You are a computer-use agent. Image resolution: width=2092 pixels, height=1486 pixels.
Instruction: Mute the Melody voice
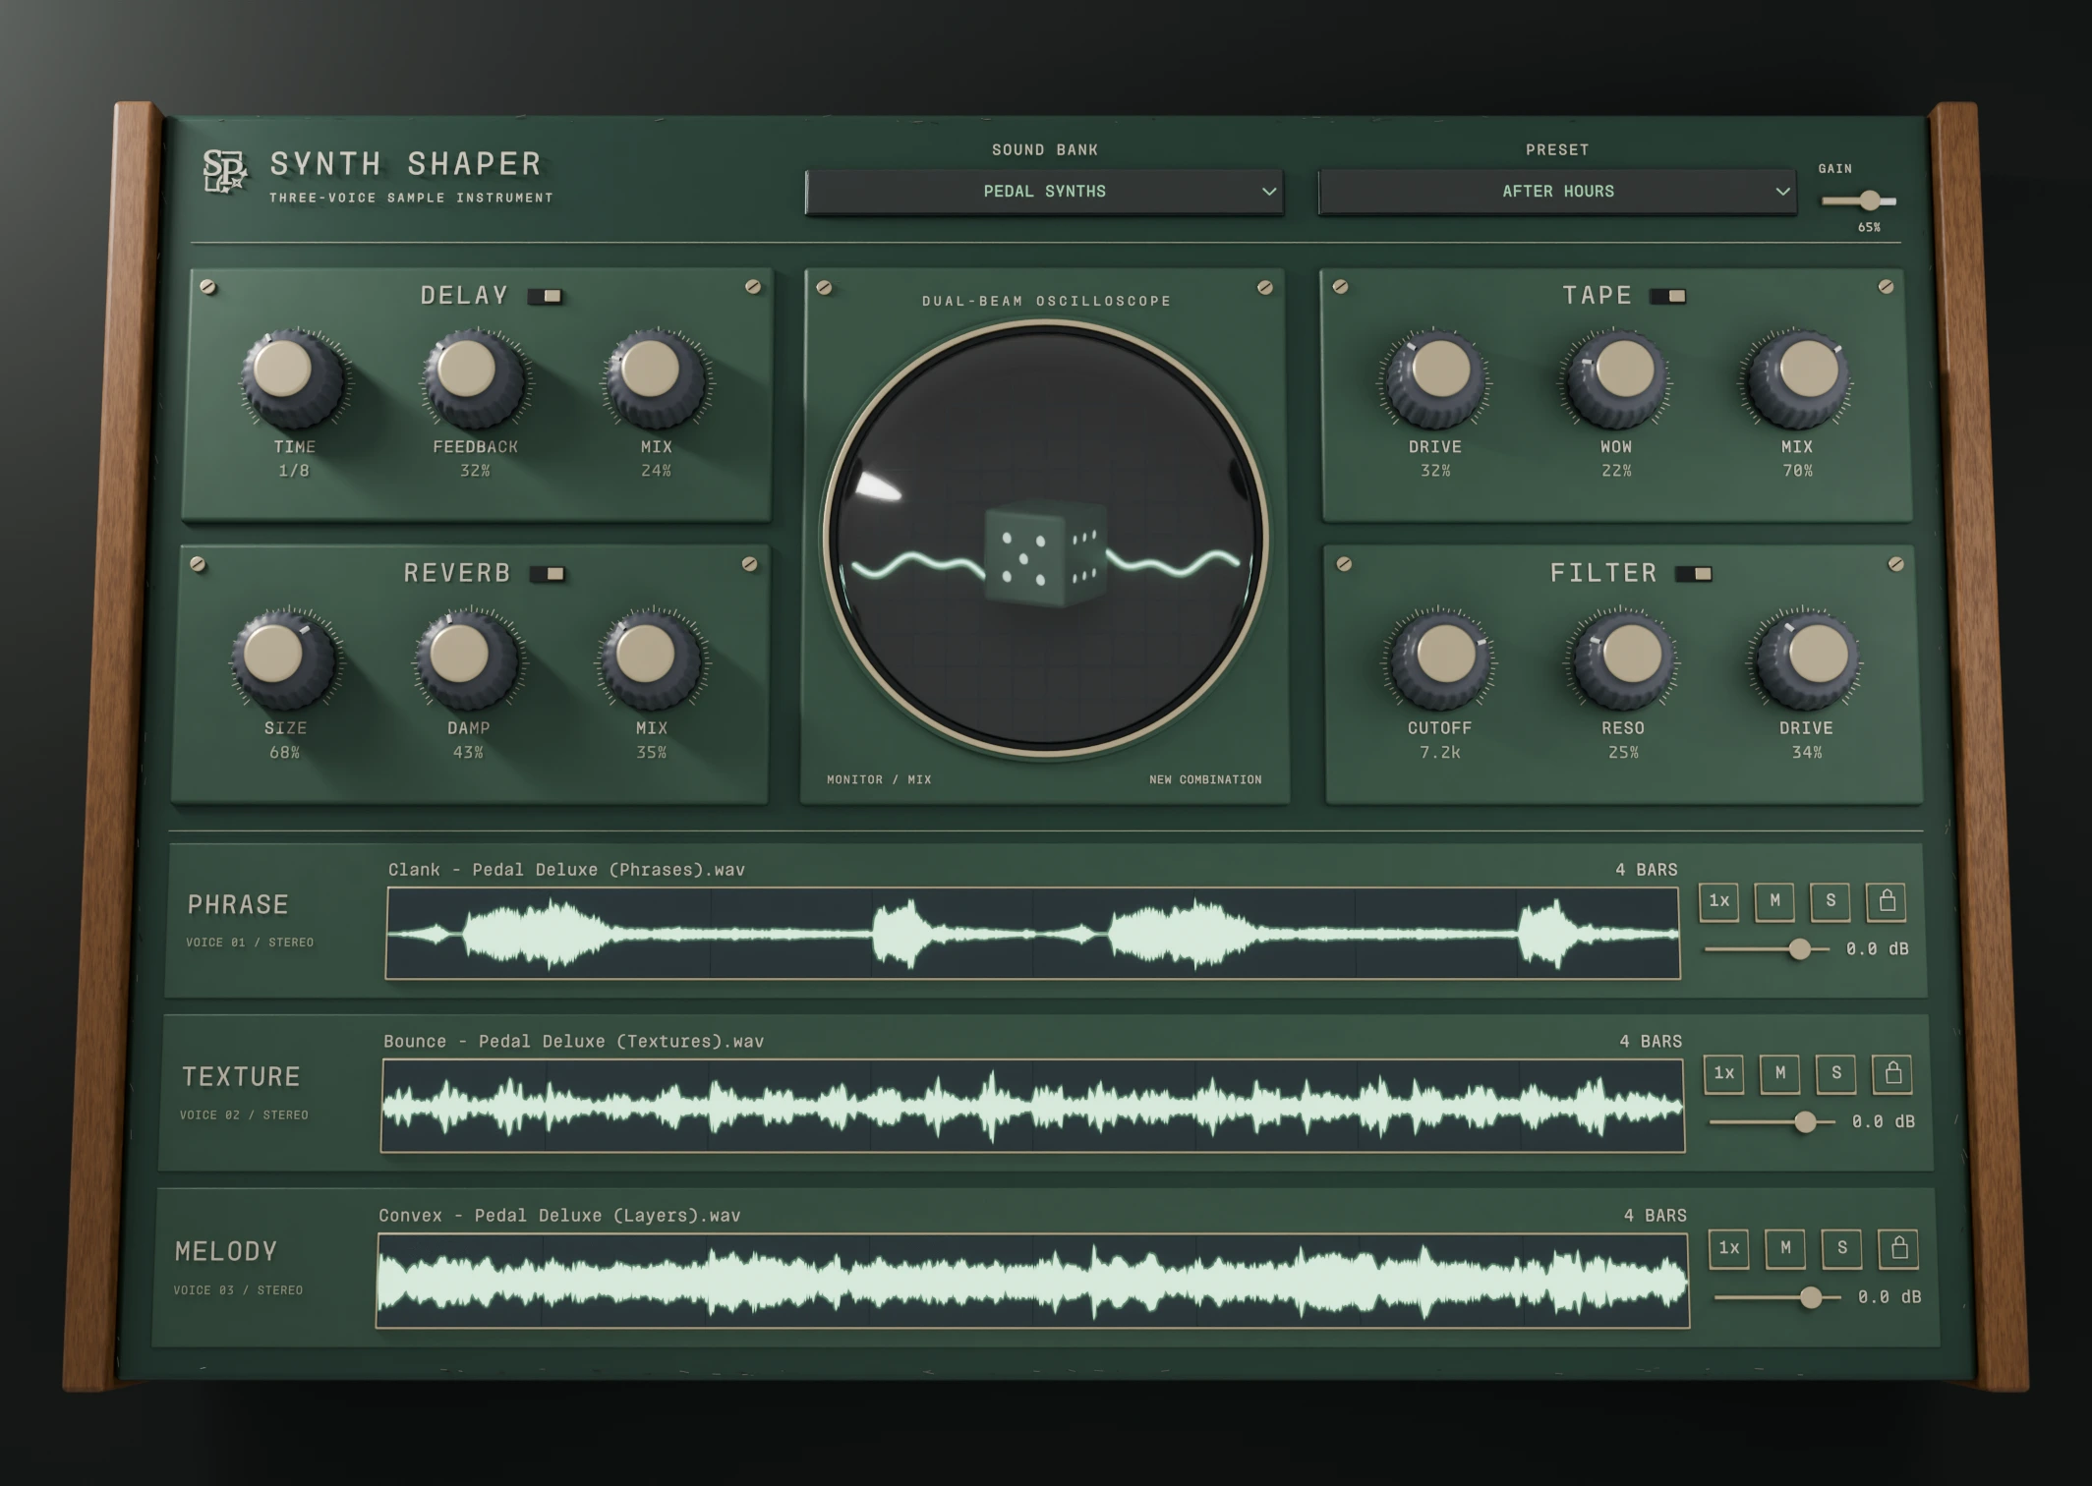[x=1785, y=1248]
